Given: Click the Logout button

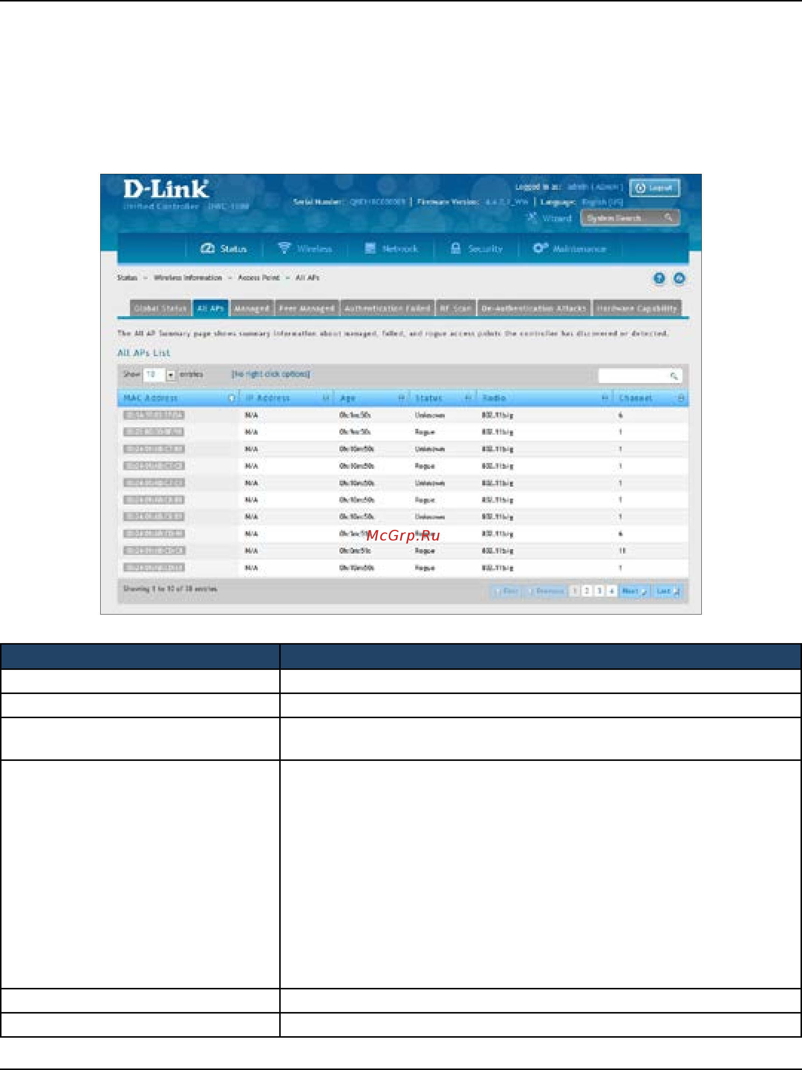Looking at the screenshot, I should (x=655, y=188).
